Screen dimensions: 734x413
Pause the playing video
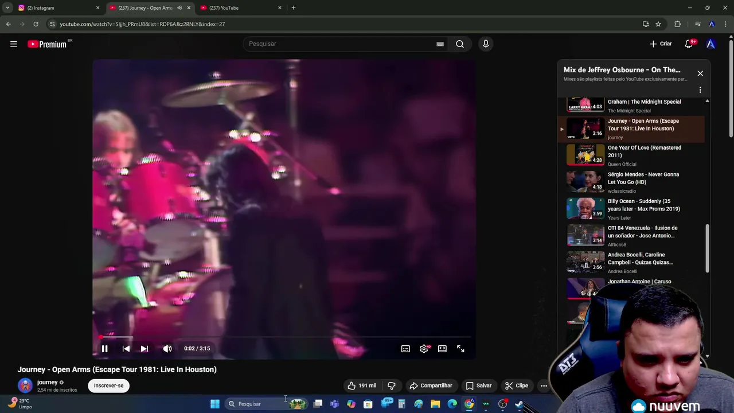tap(104, 349)
